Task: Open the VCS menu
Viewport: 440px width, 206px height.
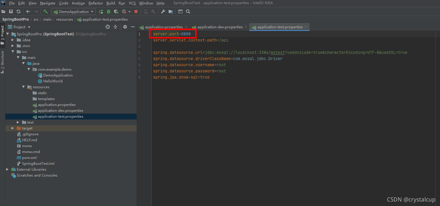Action: click(132, 3)
